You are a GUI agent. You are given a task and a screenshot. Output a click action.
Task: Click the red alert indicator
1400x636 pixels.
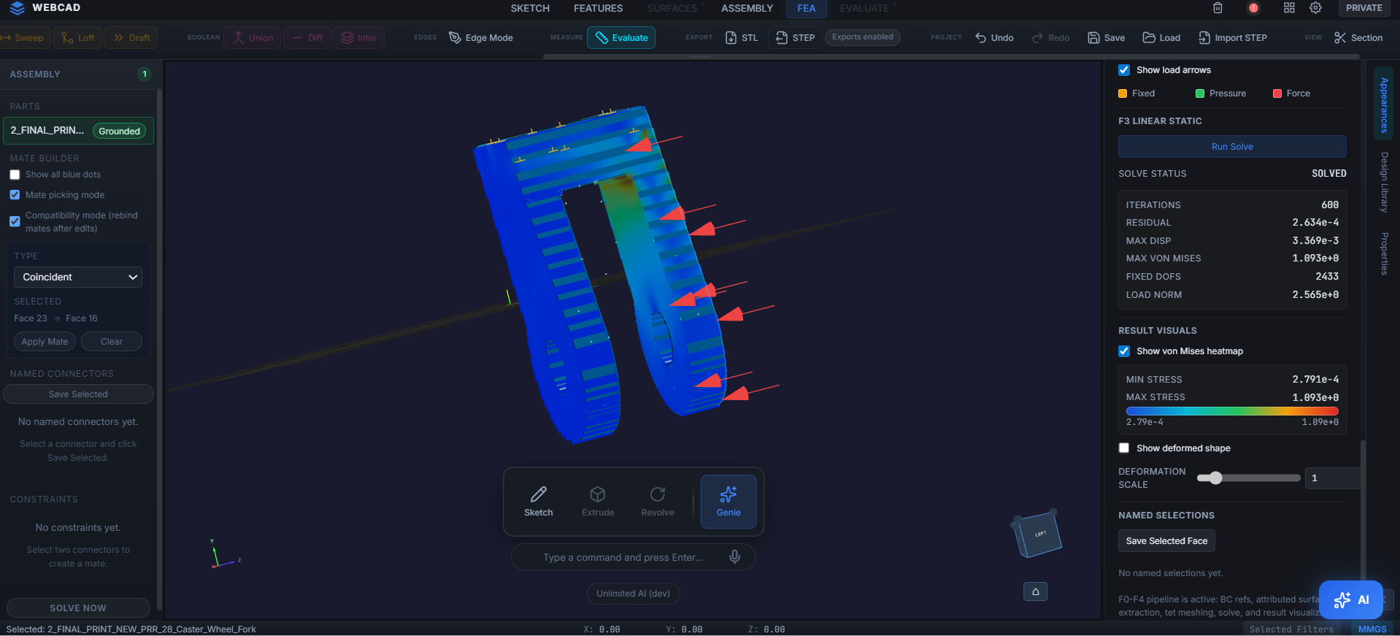1253,8
